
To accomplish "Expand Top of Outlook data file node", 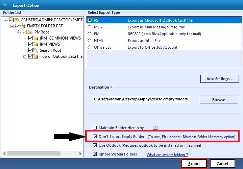I will coord(25,57).
